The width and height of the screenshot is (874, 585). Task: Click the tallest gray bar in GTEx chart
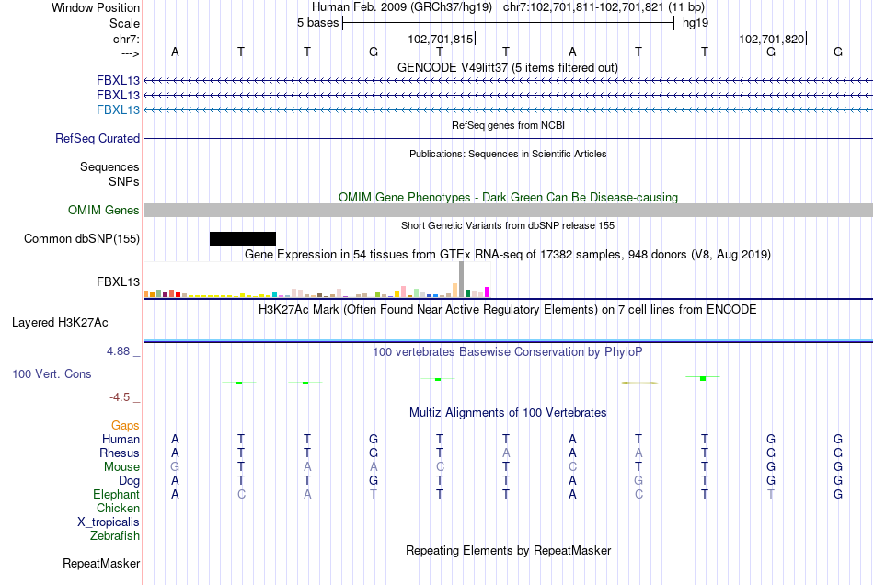[x=461, y=279]
